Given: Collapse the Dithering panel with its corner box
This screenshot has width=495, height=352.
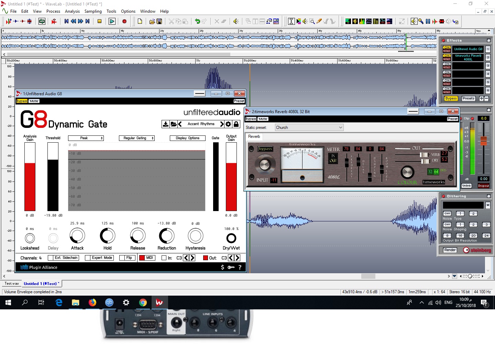Looking at the screenshot, I should (489, 196).
